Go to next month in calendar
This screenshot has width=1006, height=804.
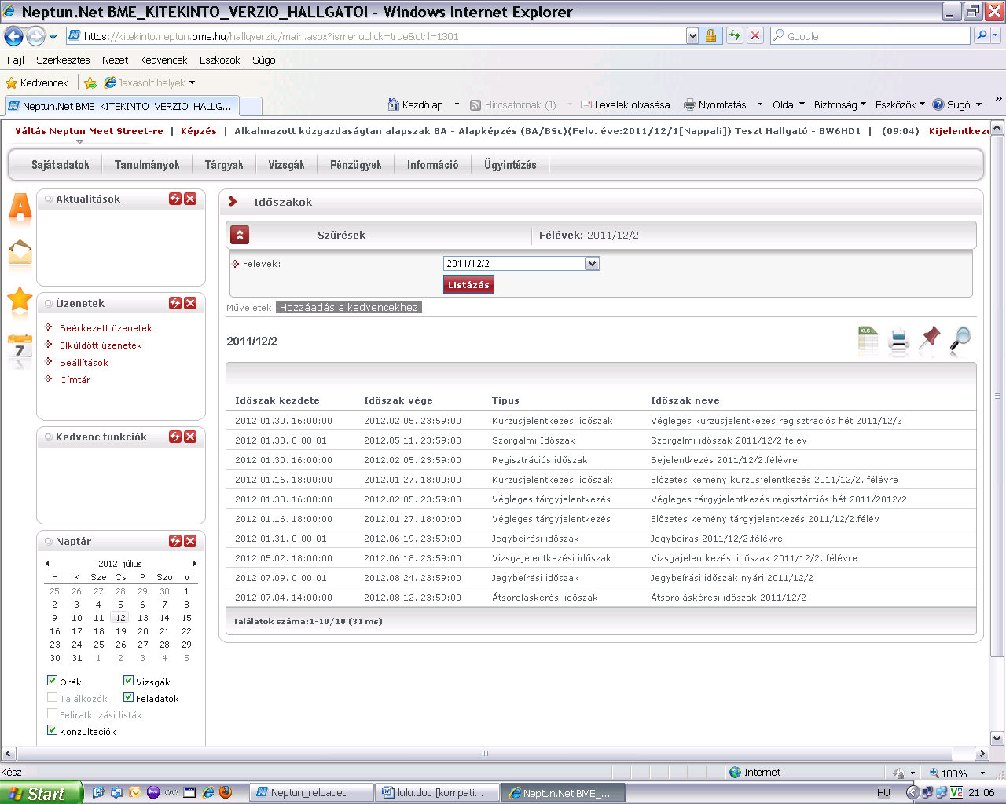[194, 564]
